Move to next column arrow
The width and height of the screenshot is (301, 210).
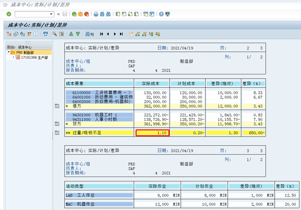click(x=115, y=34)
